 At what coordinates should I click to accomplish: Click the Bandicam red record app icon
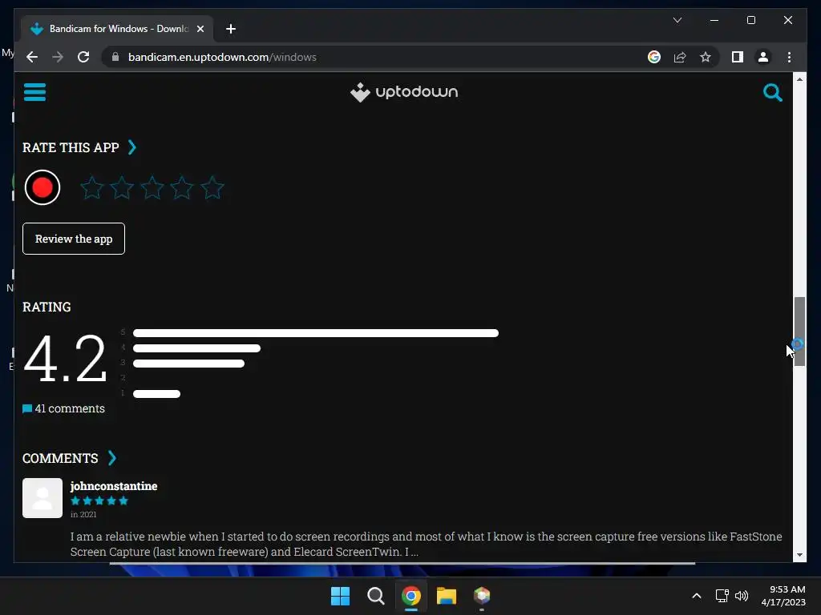pos(42,187)
